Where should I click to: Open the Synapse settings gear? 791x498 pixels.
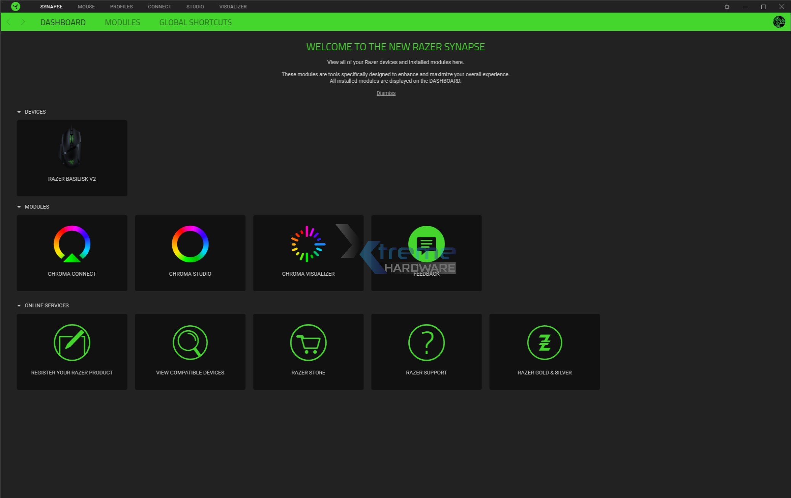click(727, 6)
